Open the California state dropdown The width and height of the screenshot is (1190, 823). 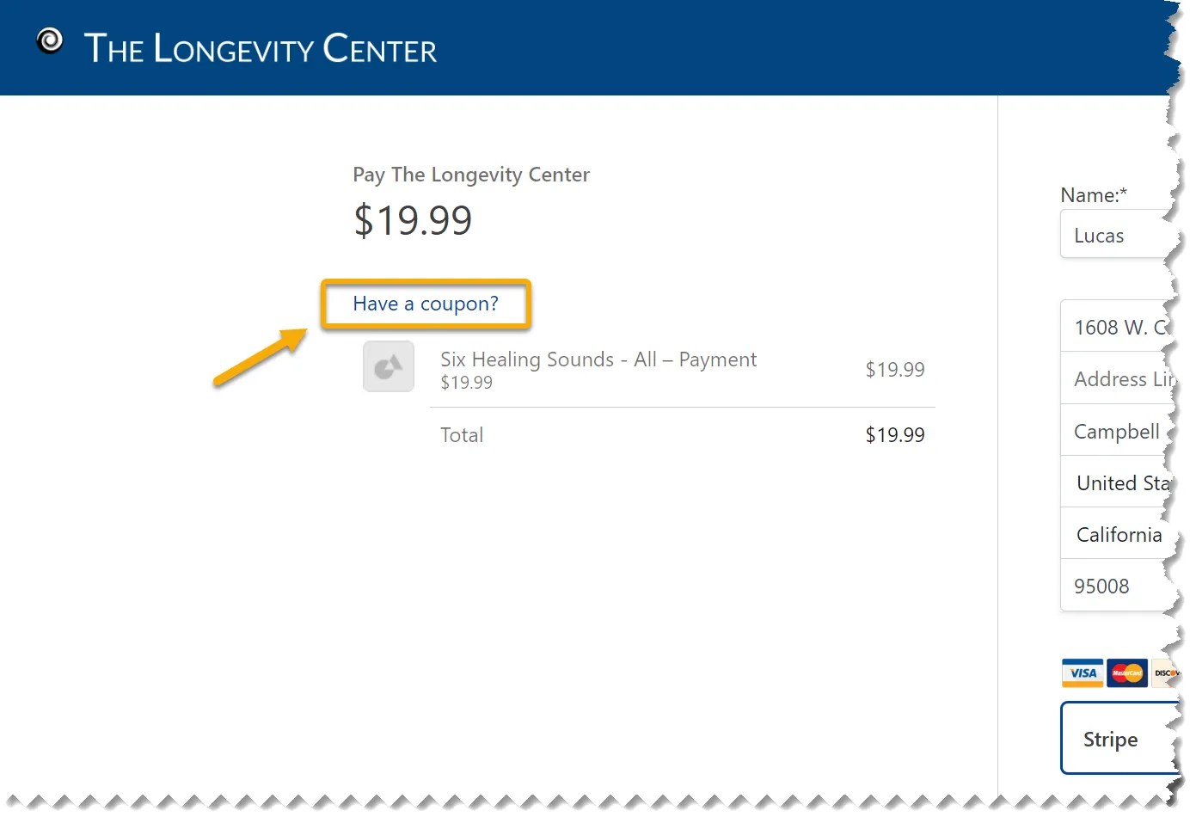tap(1119, 534)
